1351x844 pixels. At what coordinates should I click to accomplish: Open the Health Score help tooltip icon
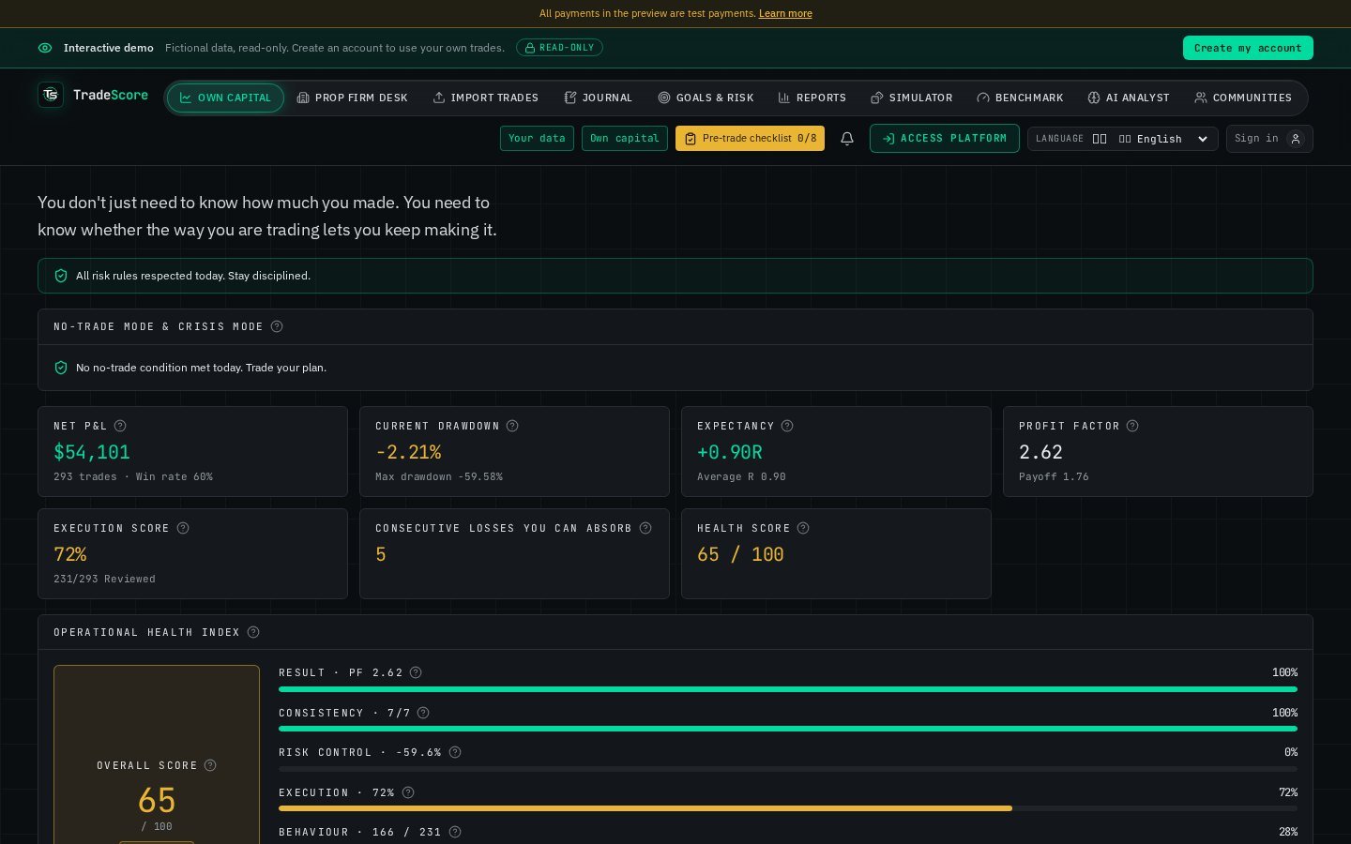click(x=803, y=528)
